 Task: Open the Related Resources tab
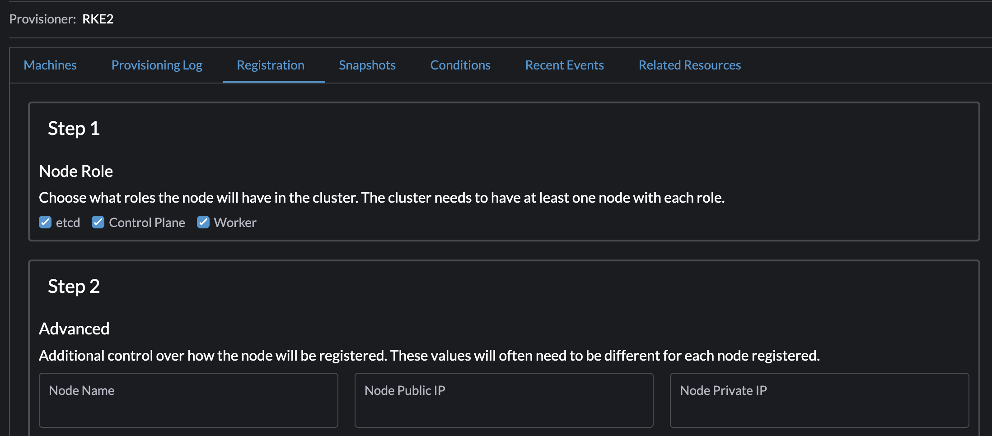point(689,65)
